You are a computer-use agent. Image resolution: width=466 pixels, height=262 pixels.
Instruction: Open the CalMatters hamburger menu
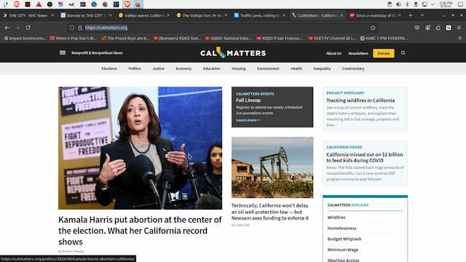[x=63, y=53]
